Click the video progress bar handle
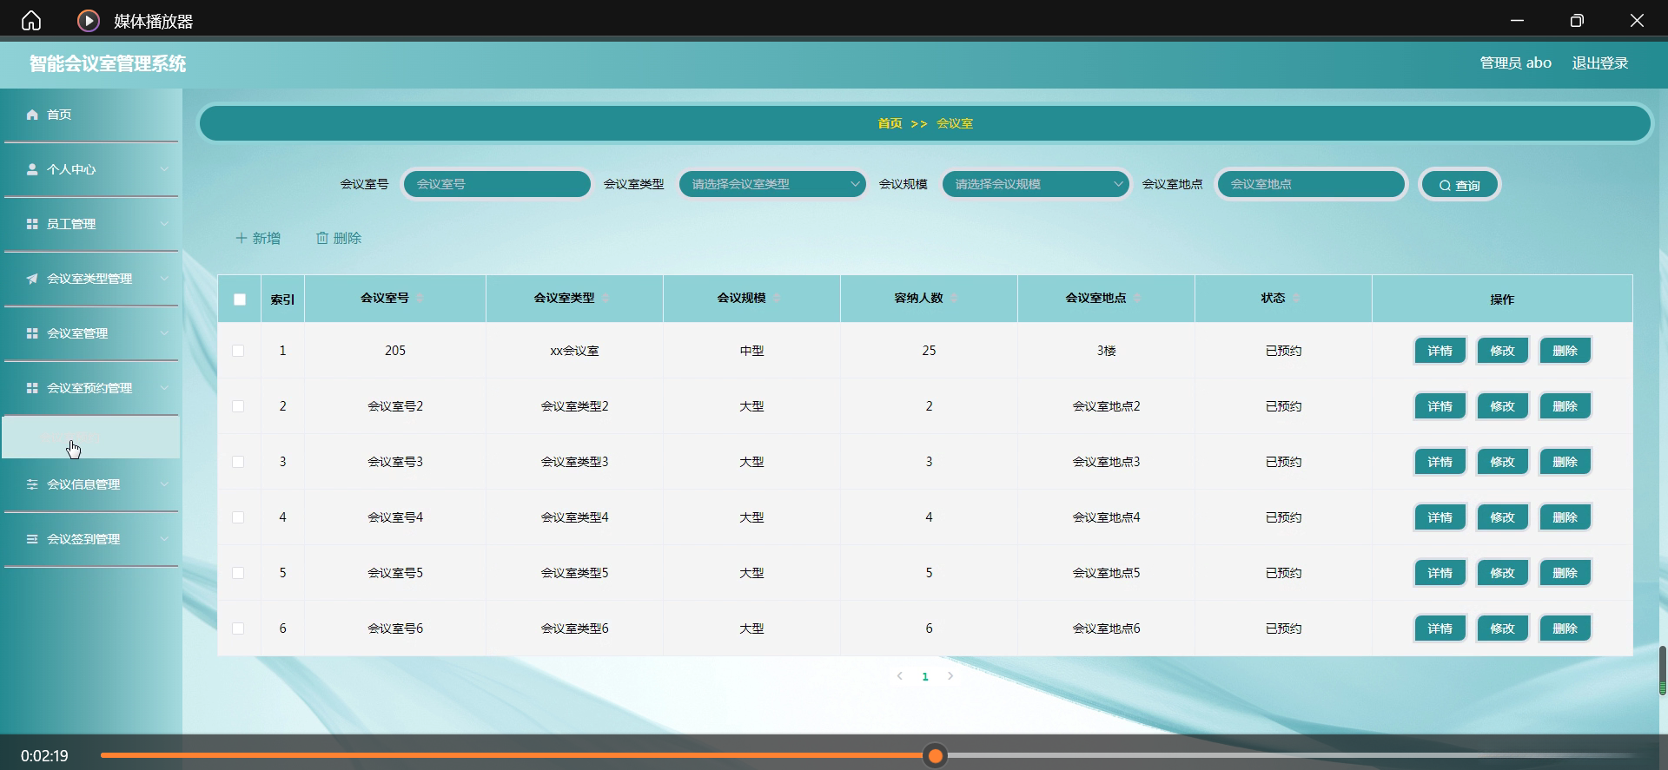 [936, 756]
